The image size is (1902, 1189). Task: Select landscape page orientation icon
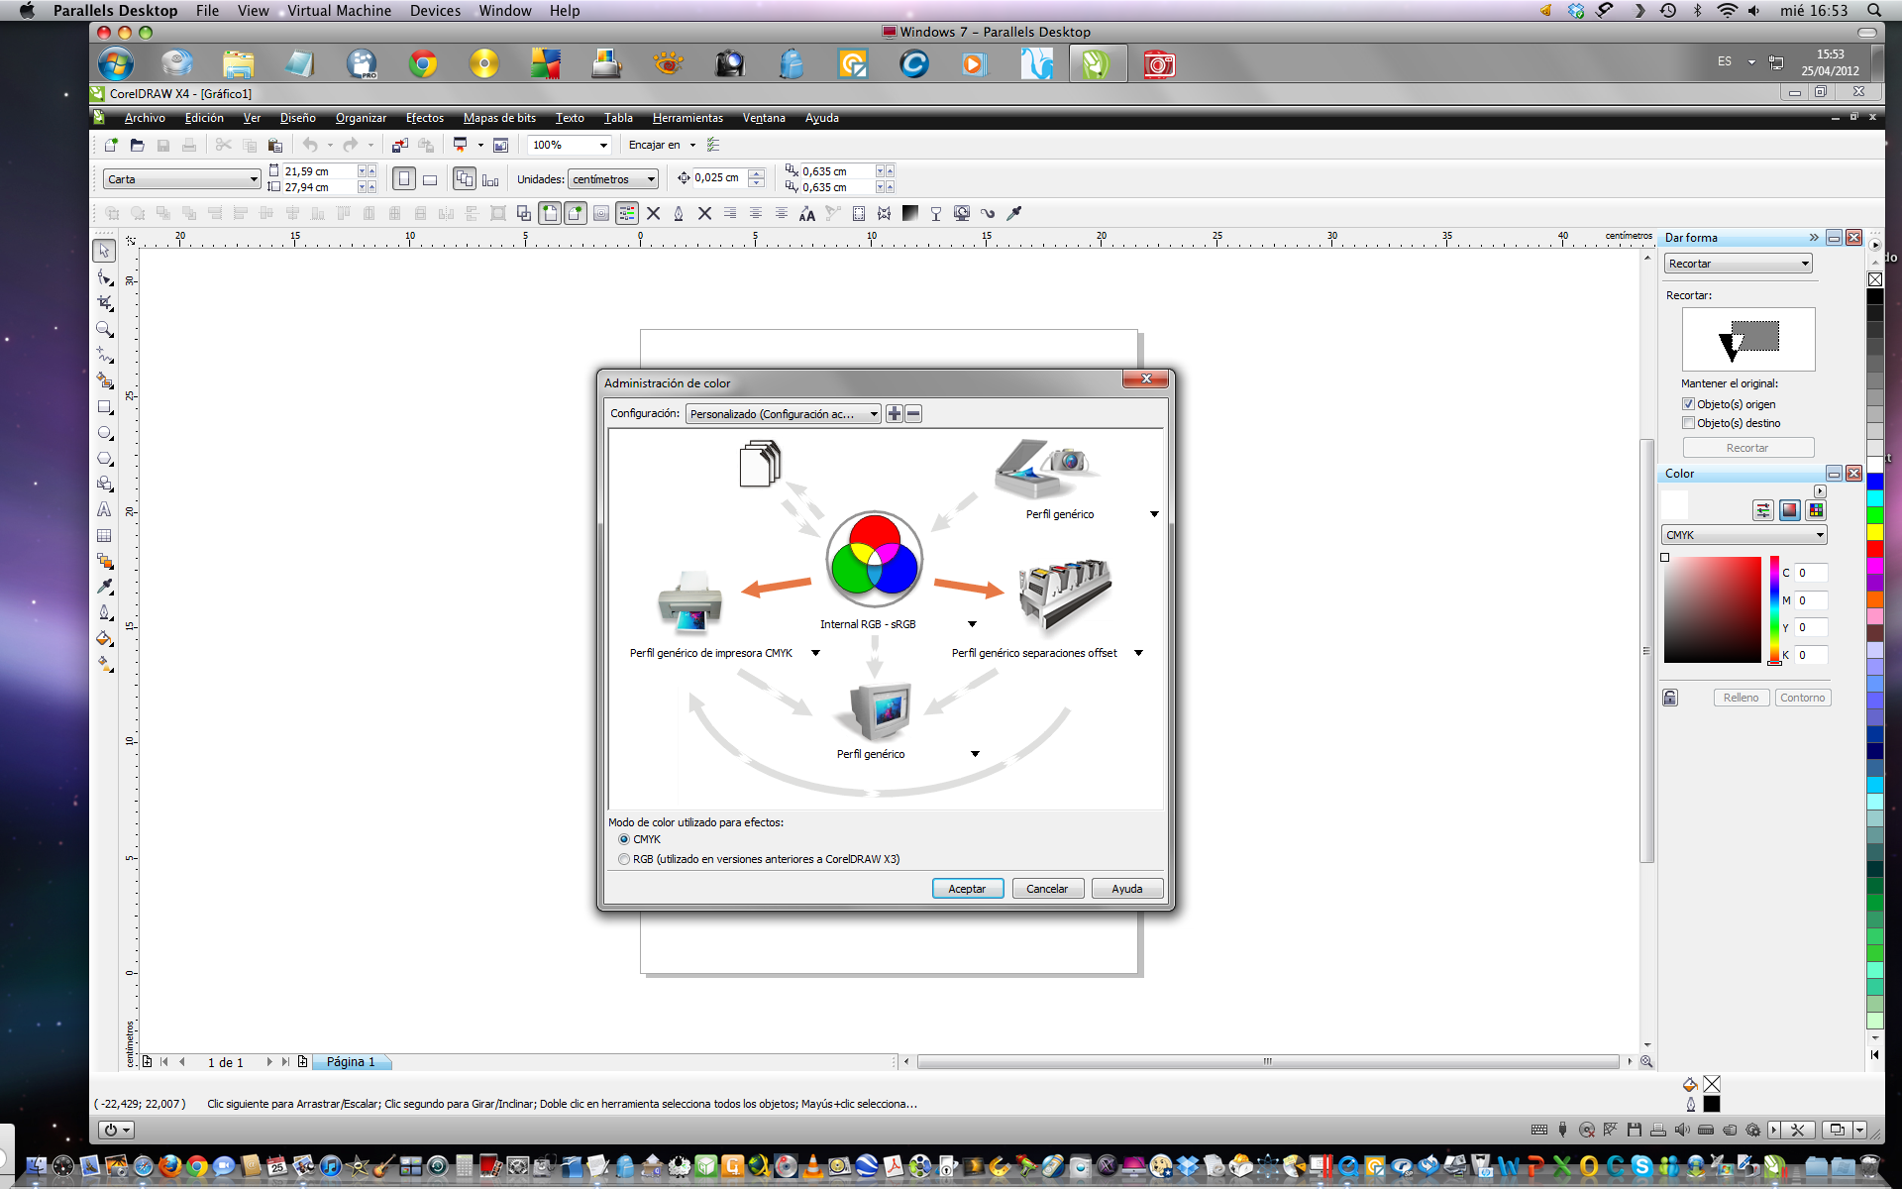click(x=430, y=179)
